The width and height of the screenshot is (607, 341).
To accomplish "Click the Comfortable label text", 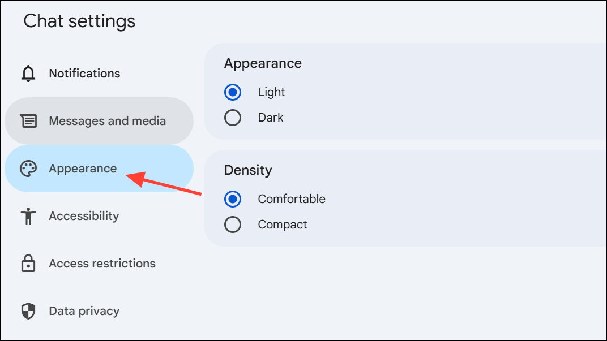I will coord(292,199).
